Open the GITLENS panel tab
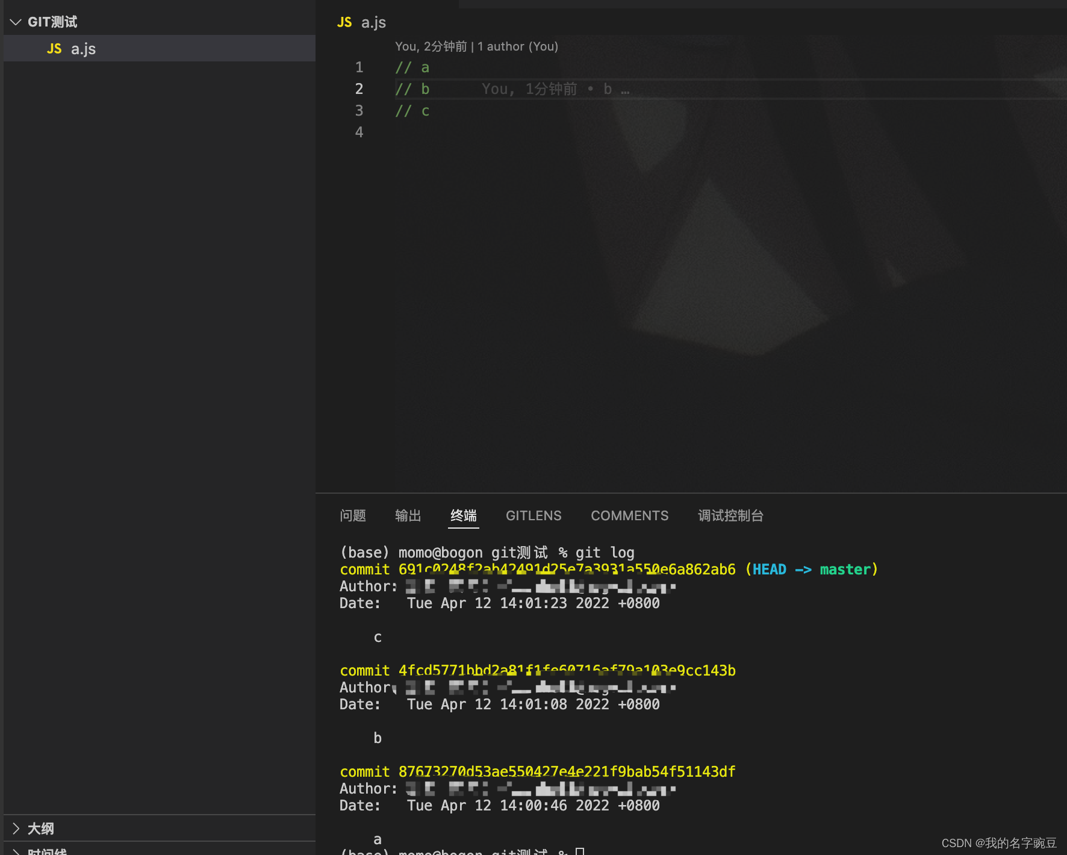This screenshot has height=855, width=1067. coord(533,515)
